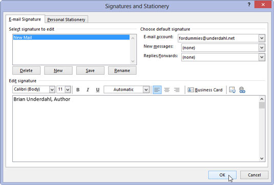
Task: Expand the Replies/forwards signature dropdown
Action: tap(262, 57)
